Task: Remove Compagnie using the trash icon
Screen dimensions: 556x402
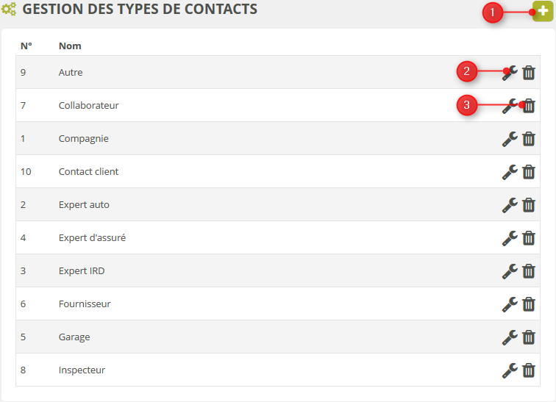Action: coord(529,139)
